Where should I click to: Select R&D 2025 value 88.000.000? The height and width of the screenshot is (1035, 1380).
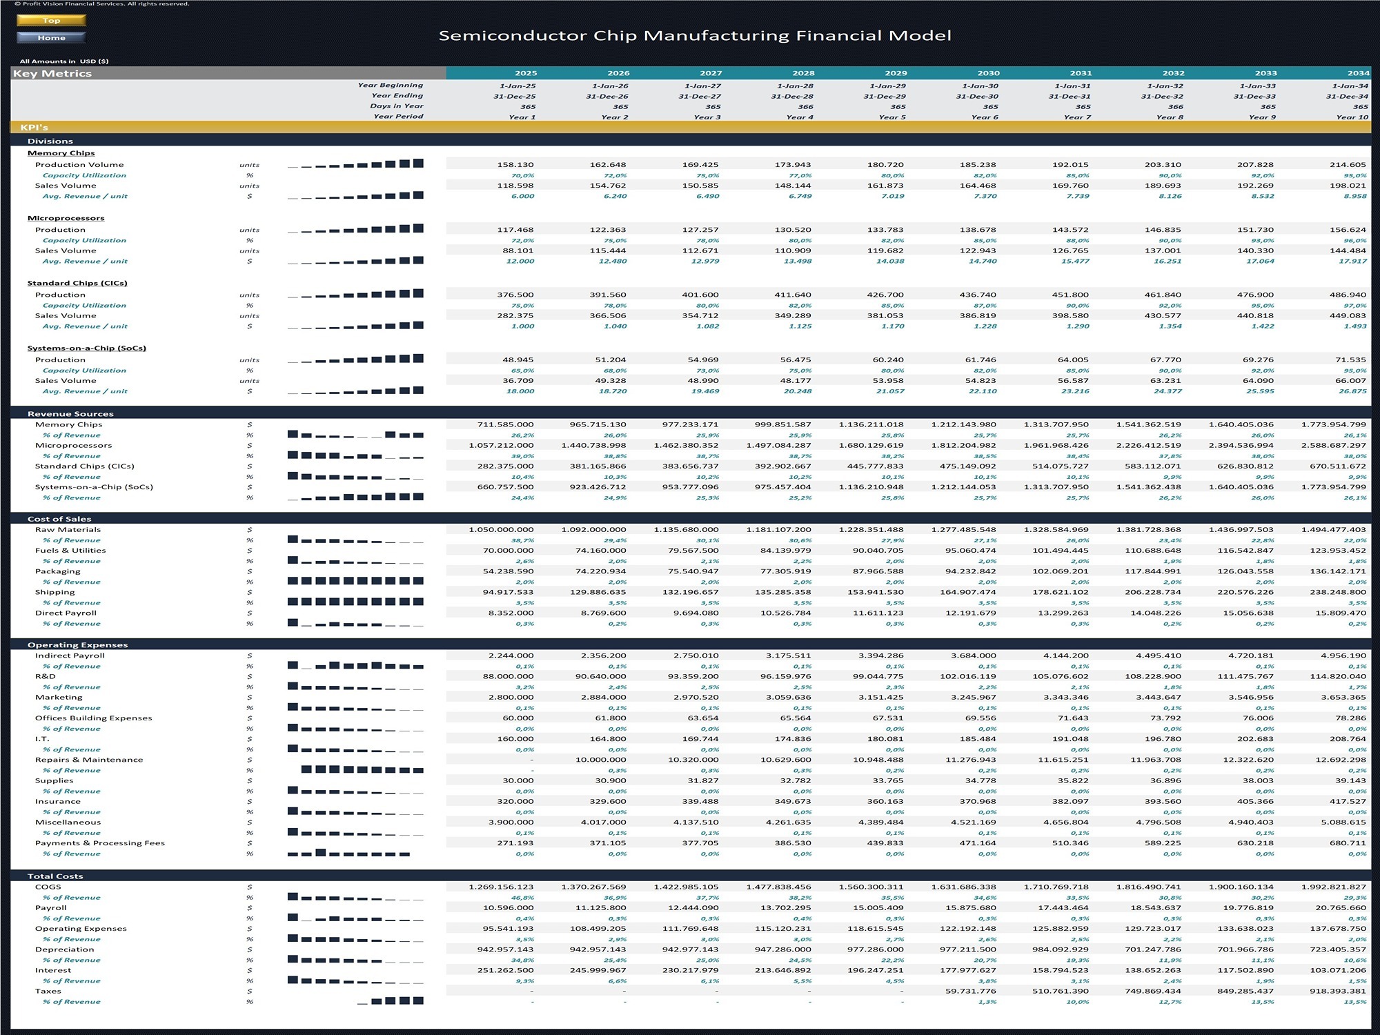[x=509, y=677]
